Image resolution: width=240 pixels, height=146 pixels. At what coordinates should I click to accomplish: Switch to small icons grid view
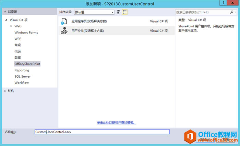tap(118, 12)
